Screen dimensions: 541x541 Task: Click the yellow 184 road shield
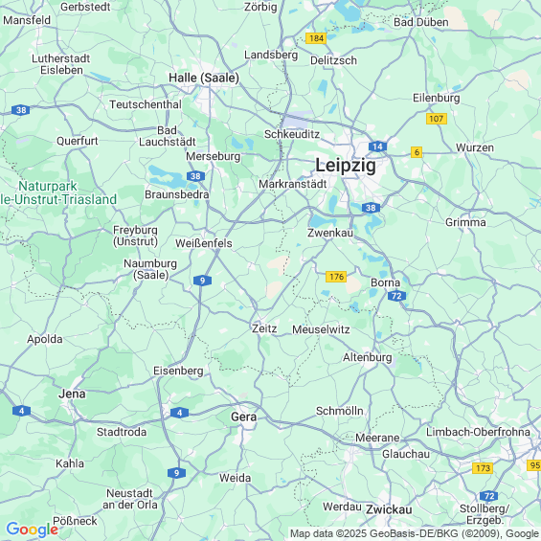(316, 38)
